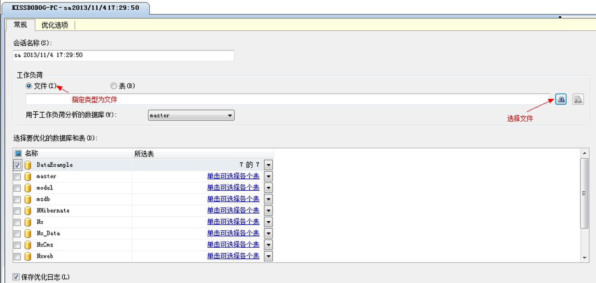Click the DataExample database cylinder icon
This screenshot has height=283, width=596.
(x=28, y=165)
